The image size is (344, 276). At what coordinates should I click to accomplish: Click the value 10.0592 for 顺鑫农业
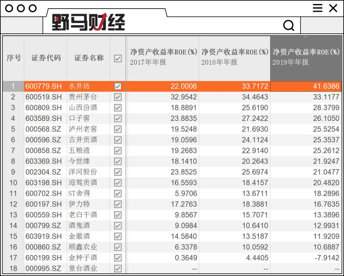click(255, 247)
